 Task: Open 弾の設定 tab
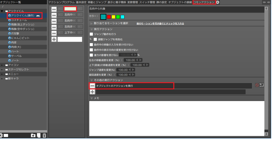[162, 2]
